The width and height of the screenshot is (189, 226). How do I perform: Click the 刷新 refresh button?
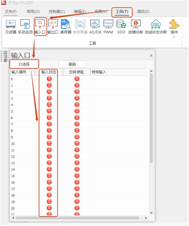[72, 64]
